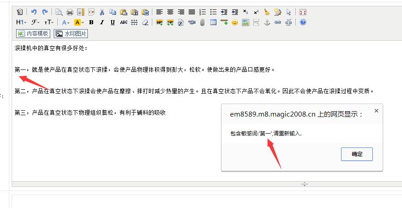The width and height of the screenshot is (402, 208).
Task: Open the H1 heading dropdown
Action: (21, 22)
